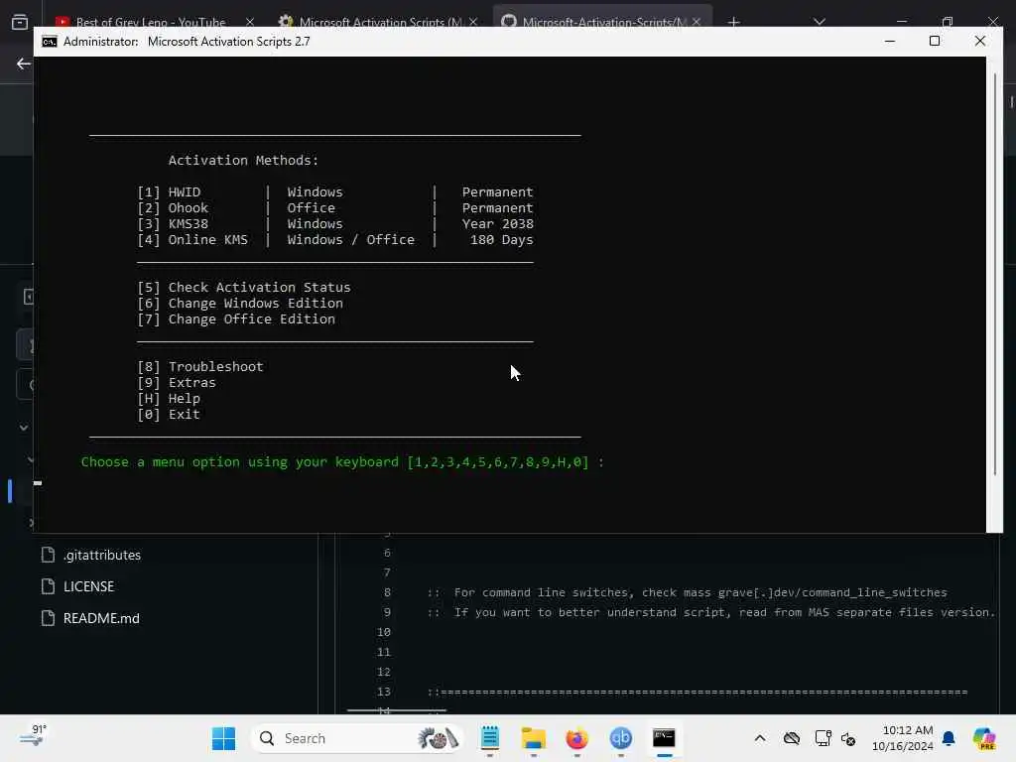The image size is (1016, 762).
Task: Click line number 13 in the code view
Action: point(384,692)
